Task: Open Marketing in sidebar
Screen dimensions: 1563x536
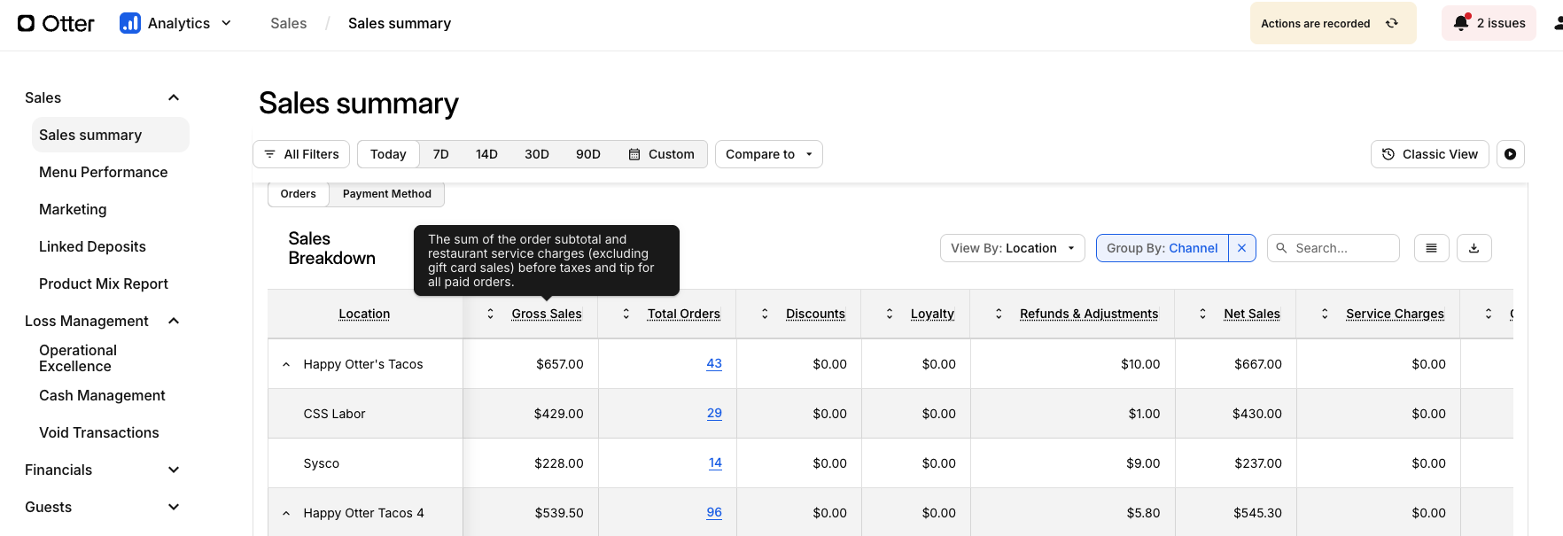Action: click(x=73, y=209)
